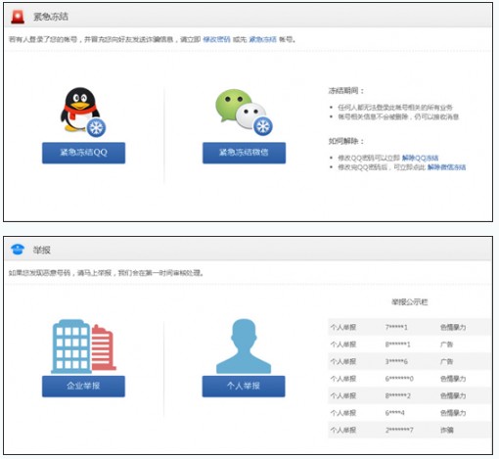Open the 紧急冻结 link in description

point(263,39)
